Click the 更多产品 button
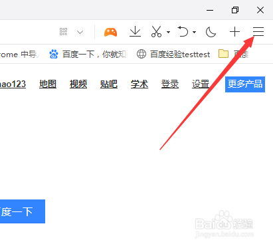This screenshot has height=246, width=273. (245, 84)
